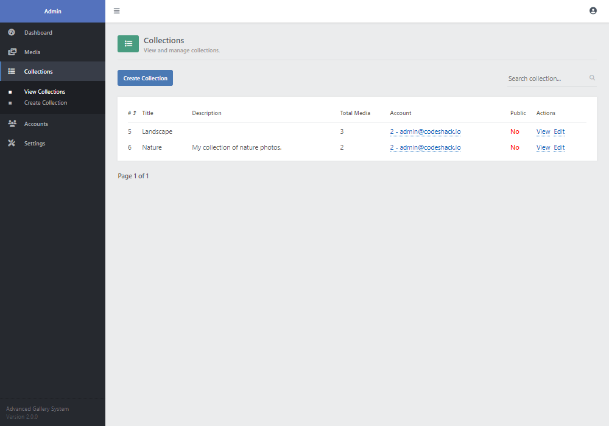Open the Dashboard menu item
609x426 pixels.
click(x=52, y=33)
